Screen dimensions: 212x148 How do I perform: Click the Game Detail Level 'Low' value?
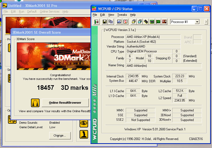click(52, 127)
